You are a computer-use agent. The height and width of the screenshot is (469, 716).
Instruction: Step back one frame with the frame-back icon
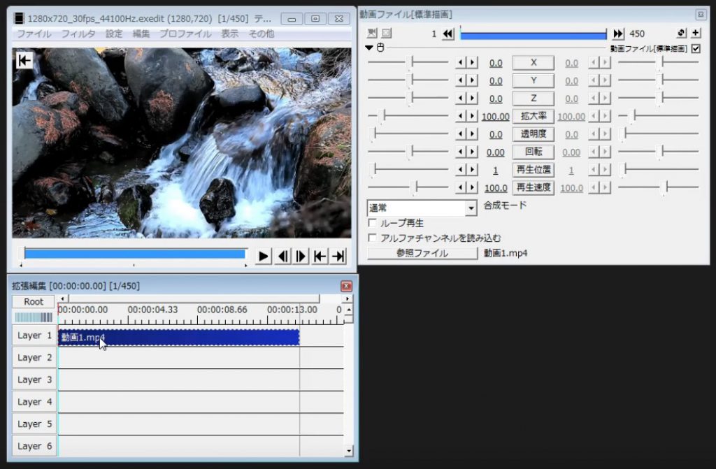(x=282, y=256)
